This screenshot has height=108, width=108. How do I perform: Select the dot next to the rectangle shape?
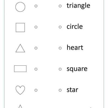(36, 69)
